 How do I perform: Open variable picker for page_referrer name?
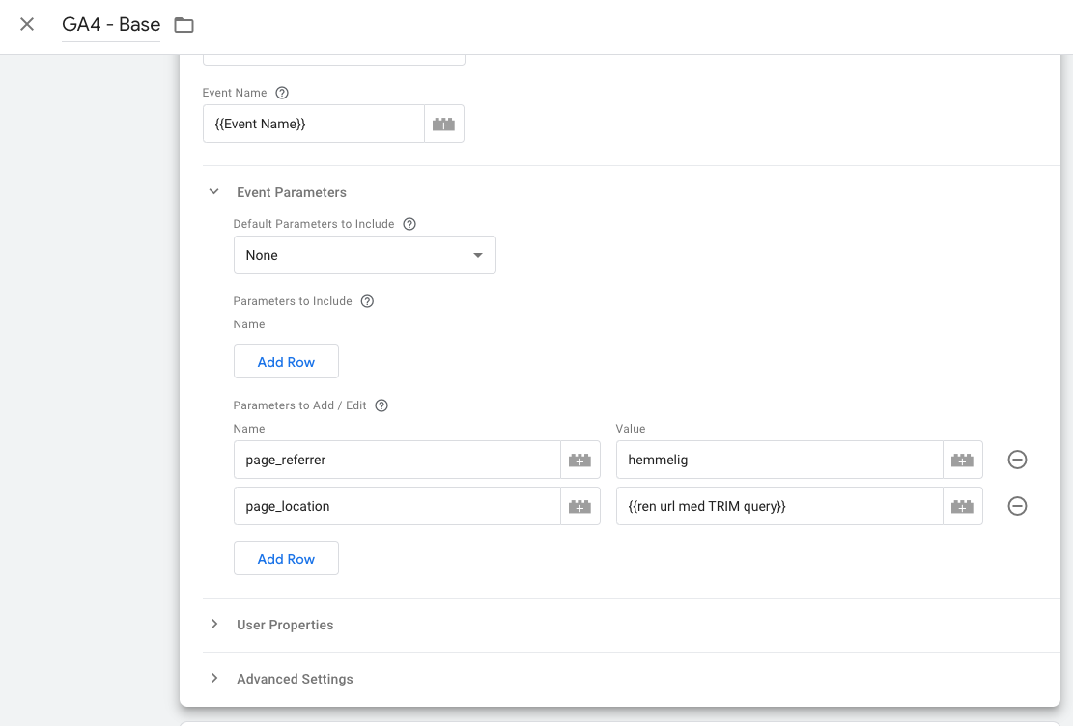[x=579, y=460]
